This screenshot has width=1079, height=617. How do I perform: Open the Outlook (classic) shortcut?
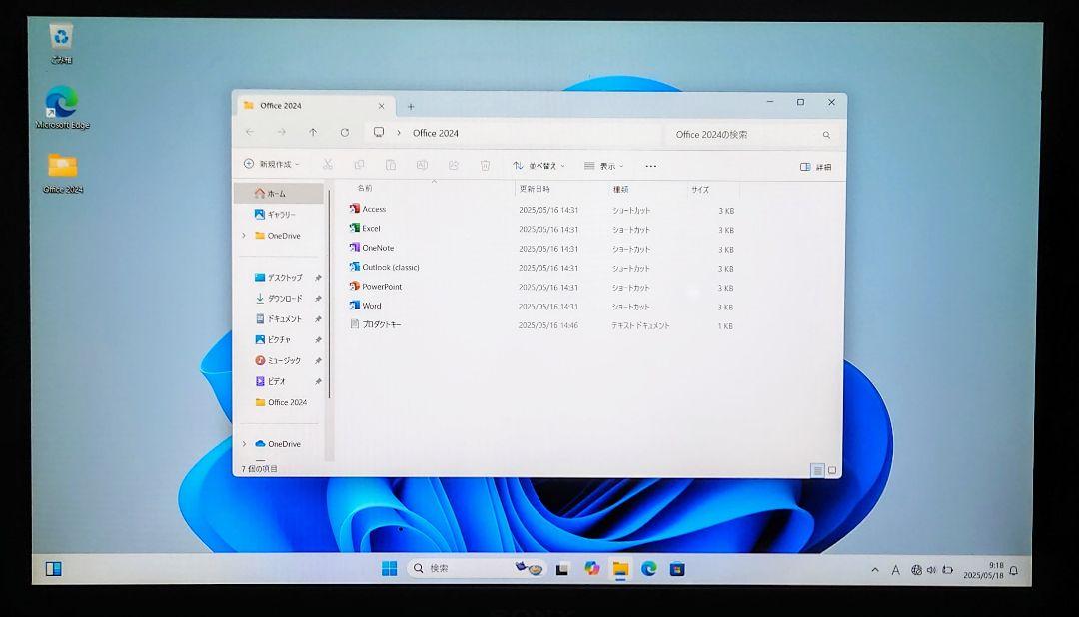[x=384, y=267]
